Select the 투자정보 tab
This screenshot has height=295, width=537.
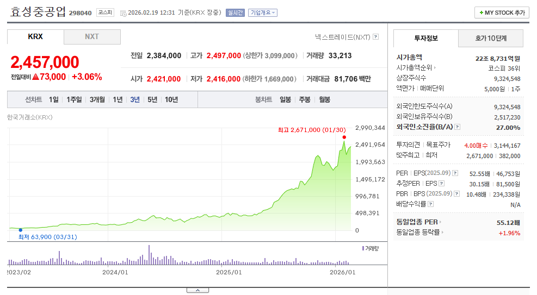[x=425, y=38]
